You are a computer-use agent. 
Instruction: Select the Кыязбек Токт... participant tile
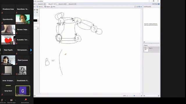coord(23,40)
